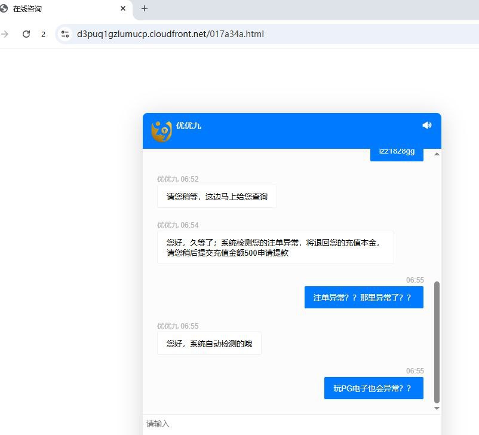Open site information icon in address bar
Image resolution: width=479 pixels, height=435 pixels.
click(x=65, y=34)
